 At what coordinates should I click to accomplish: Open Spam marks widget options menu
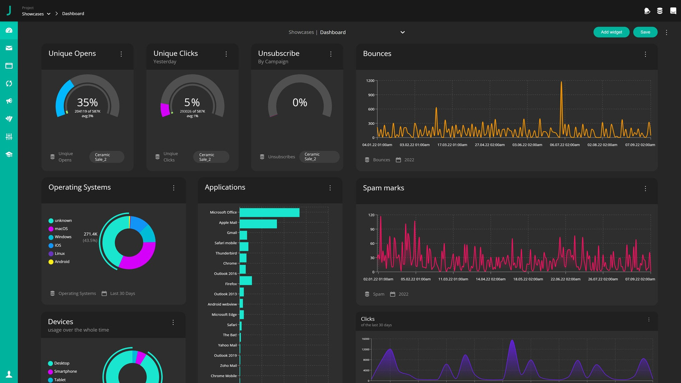(645, 188)
